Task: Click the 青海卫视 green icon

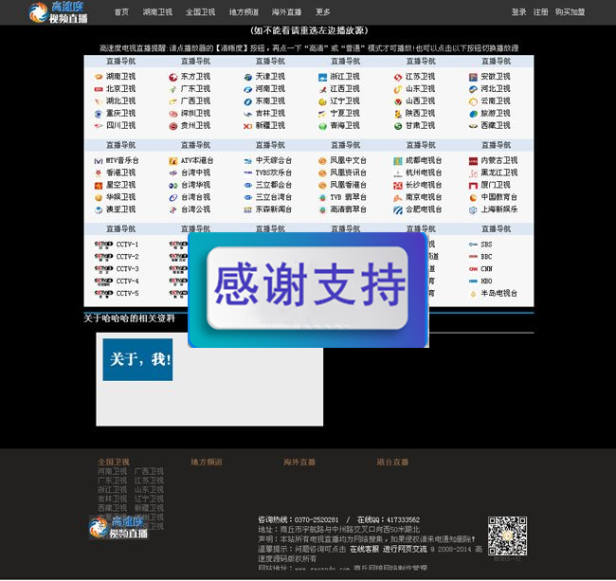Action: [322, 126]
